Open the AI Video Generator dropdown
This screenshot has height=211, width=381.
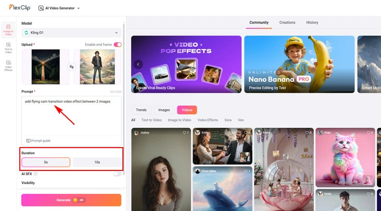(x=59, y=9)
